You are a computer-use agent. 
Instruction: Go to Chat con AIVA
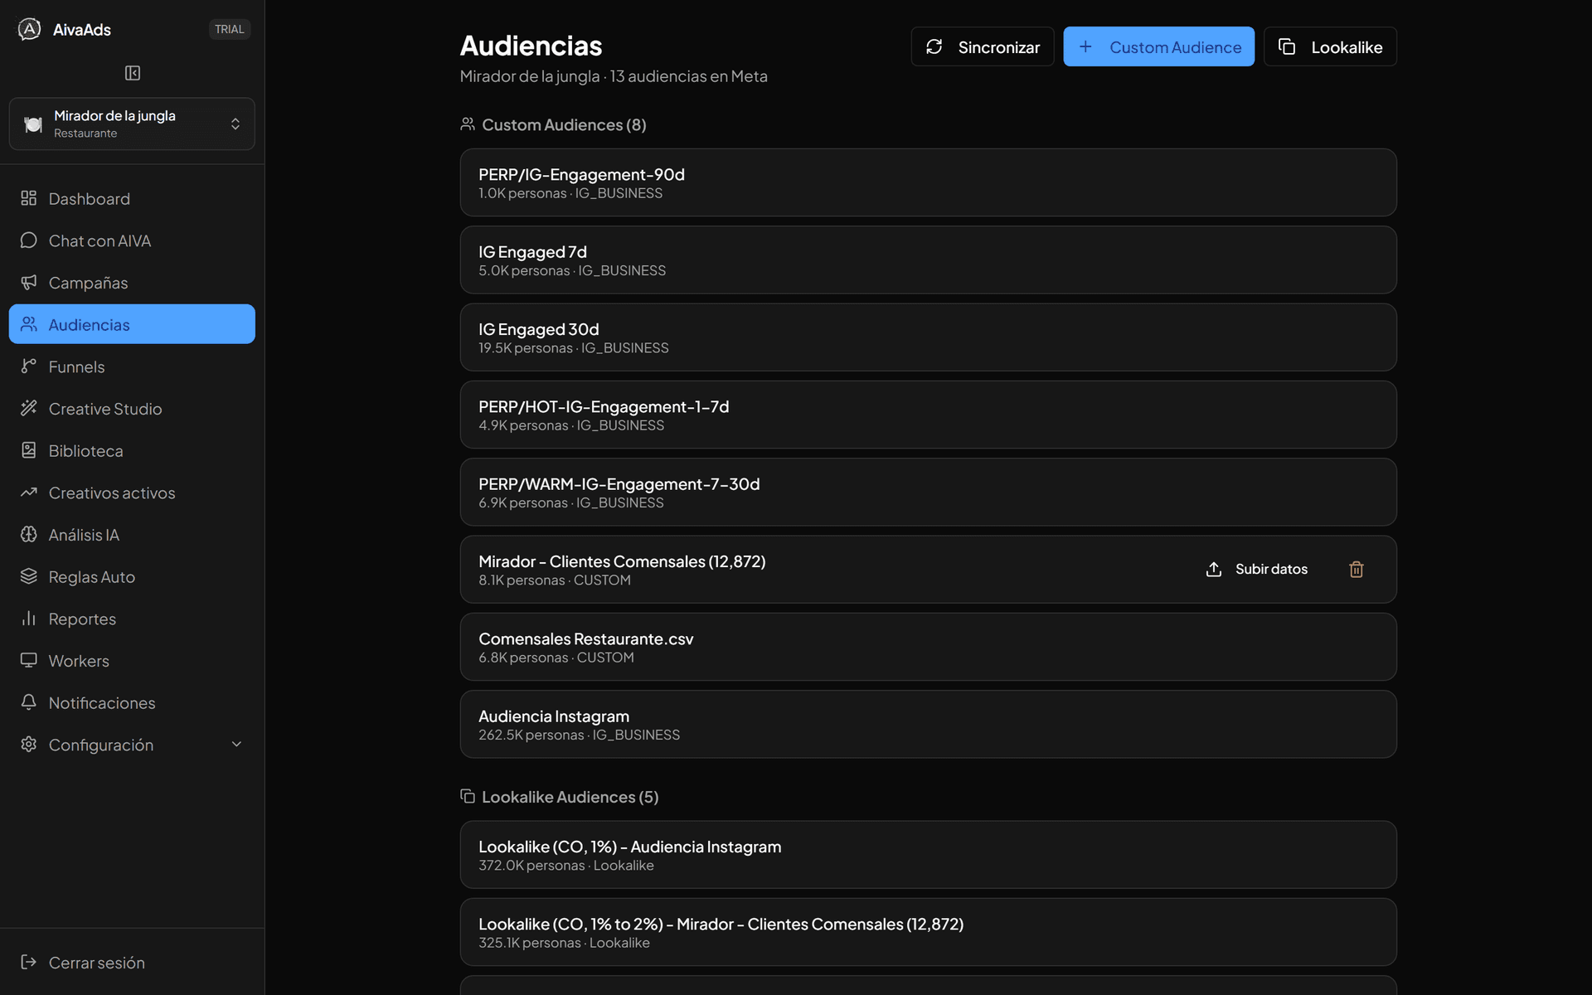132,240
